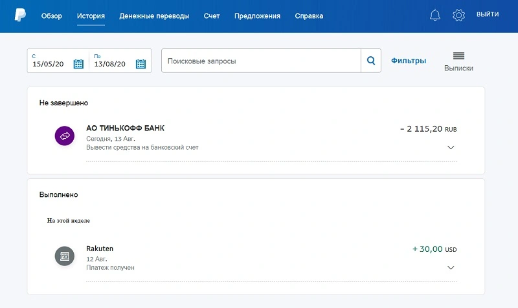Click the PayPal logo
518x308 pixels.
point(20,15)
